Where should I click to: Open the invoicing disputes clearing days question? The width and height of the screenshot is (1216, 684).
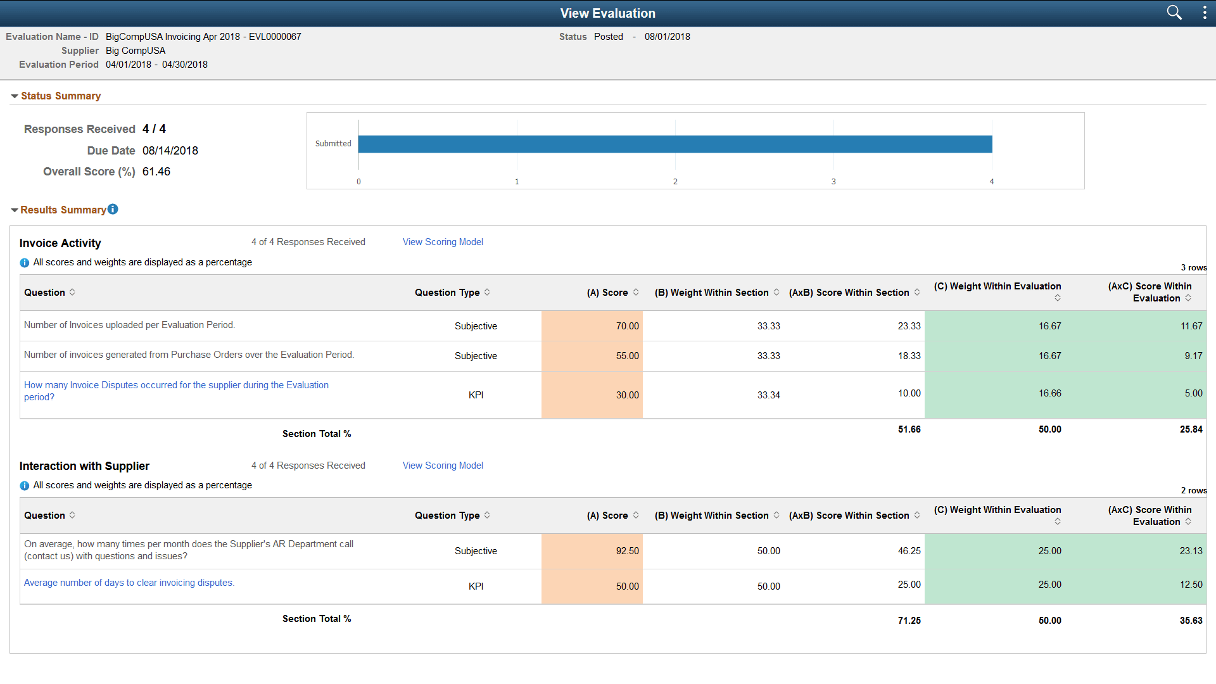[x=129, y=582]
